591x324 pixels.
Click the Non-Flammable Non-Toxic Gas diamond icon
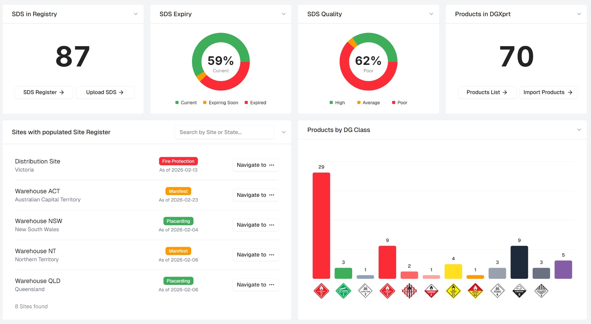343,291
